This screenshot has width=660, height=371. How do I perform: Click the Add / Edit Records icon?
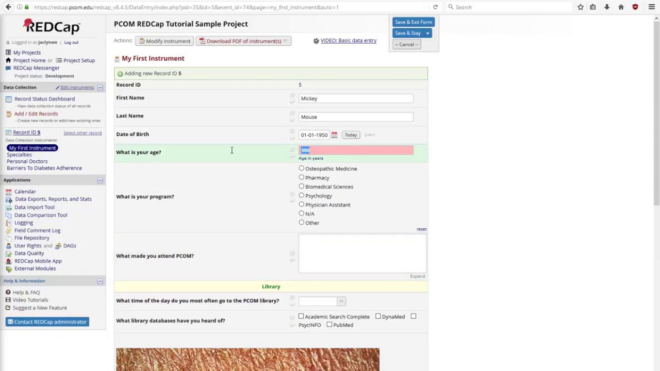point(8,114)
